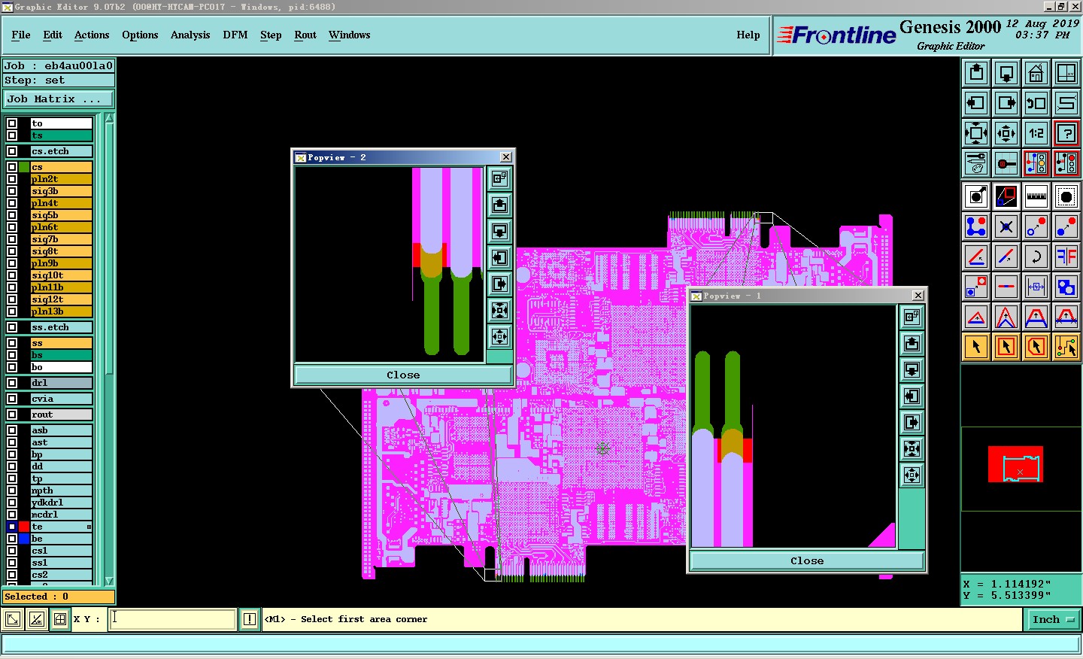Select the sig10t layer name

click(x=62, y=275)
